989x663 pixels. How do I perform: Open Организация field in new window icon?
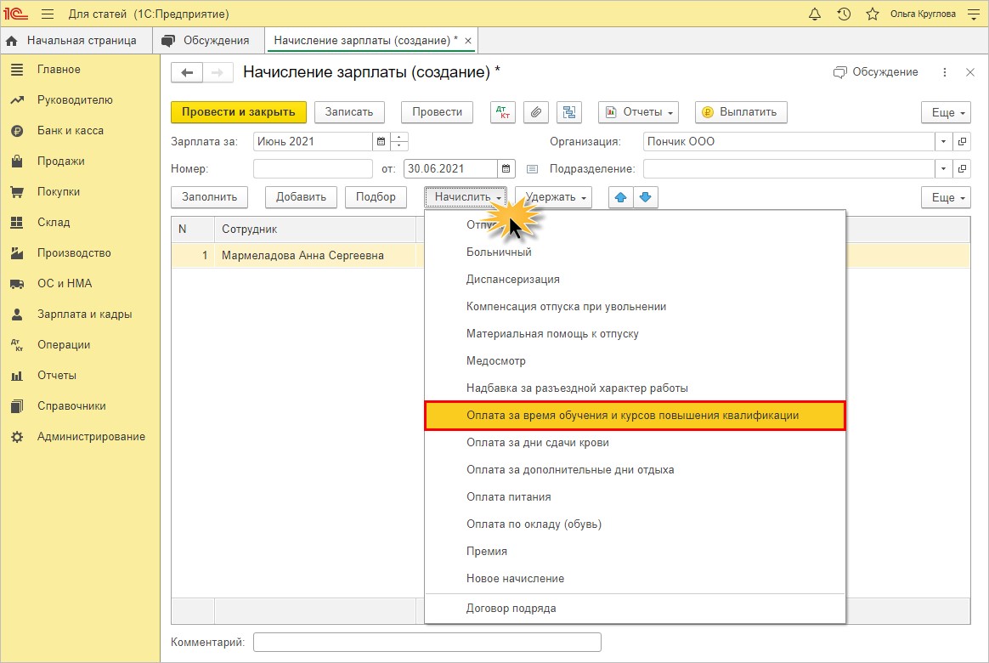pyautogui.click(x=962, y=142)
